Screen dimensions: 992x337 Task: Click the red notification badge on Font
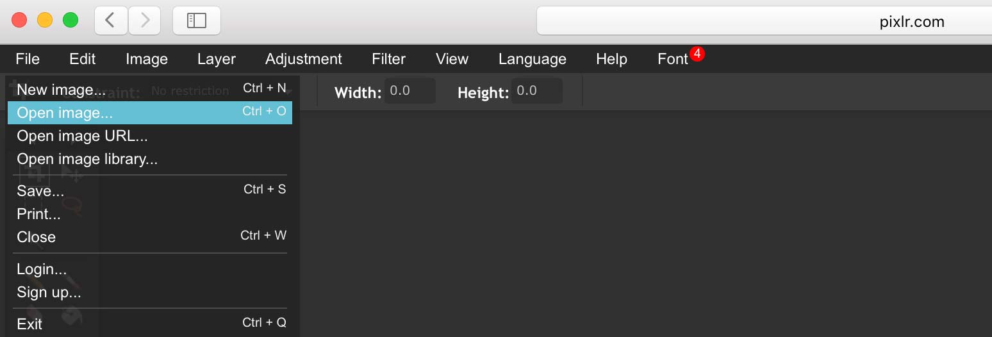coord(697,54)
